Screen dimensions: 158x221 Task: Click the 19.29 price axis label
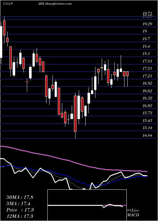148,24
